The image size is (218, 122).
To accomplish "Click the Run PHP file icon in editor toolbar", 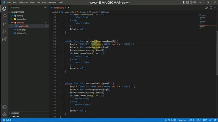I will (206, 8).
